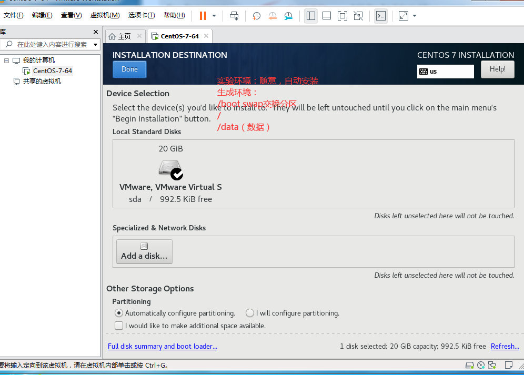
Task: Close the library panel
Action: [96, 32]
